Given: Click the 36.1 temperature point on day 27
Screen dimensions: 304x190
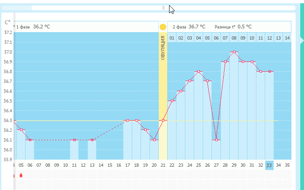Looking at the screenshot, I should pos(216,140).
